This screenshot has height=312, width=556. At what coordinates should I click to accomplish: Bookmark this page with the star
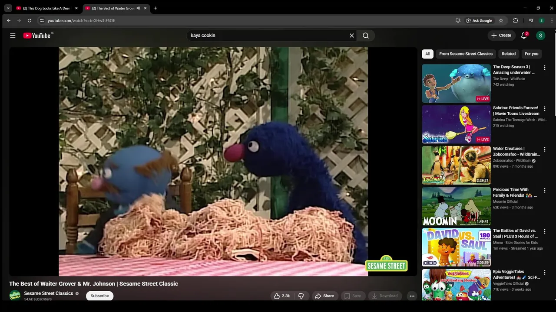(501, 20)
